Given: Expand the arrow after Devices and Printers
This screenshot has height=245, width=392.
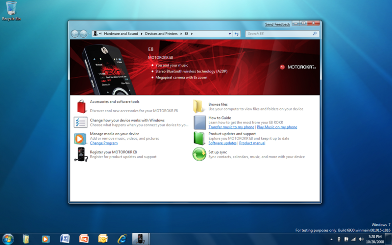Looking at the screenshot, I should (181, 34).
